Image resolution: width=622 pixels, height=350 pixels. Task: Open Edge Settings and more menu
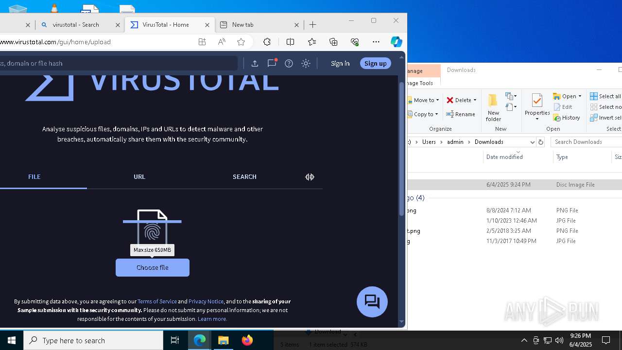point(376,42)
